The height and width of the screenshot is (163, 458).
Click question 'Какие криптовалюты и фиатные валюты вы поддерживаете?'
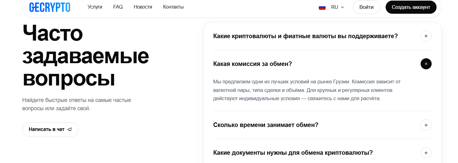point(305,36)
